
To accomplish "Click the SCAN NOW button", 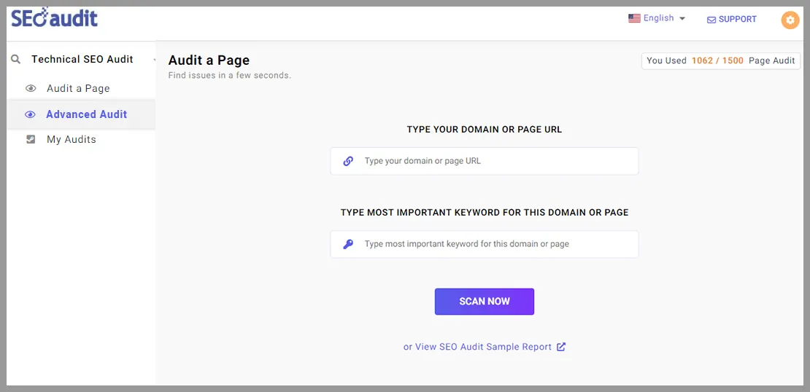I will [484, 301].
